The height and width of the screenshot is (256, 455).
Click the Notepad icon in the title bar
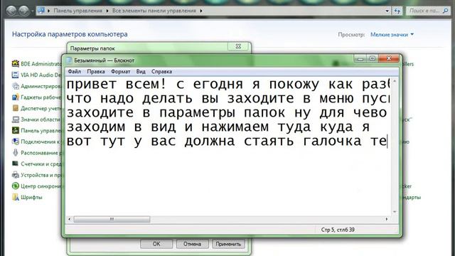click(69, 60)
